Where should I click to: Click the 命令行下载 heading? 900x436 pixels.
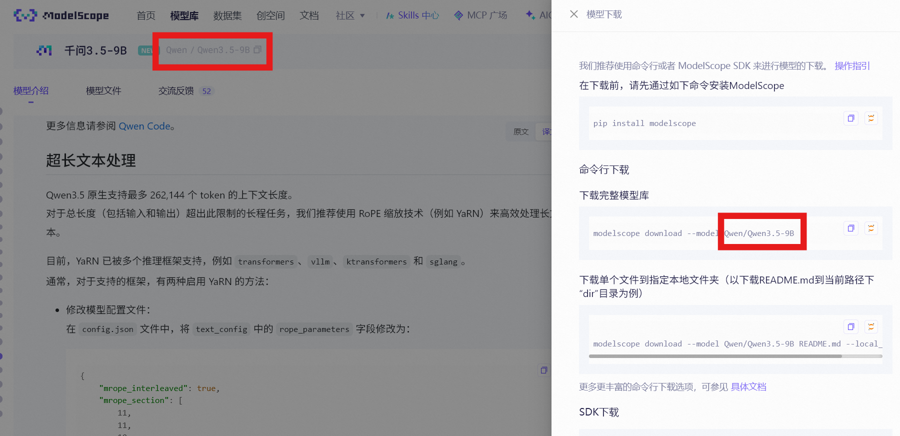click(604, 169)
